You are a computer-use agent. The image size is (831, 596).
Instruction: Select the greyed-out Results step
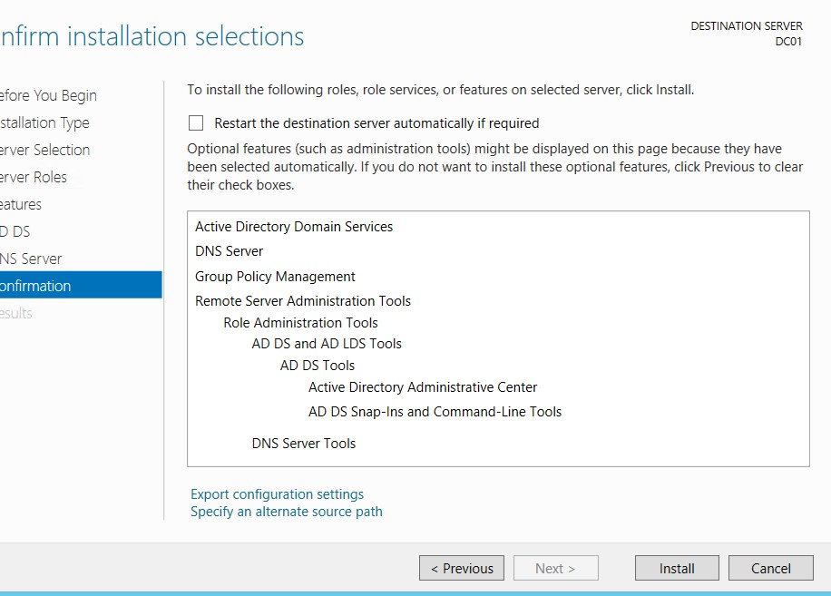coord(16,313)
